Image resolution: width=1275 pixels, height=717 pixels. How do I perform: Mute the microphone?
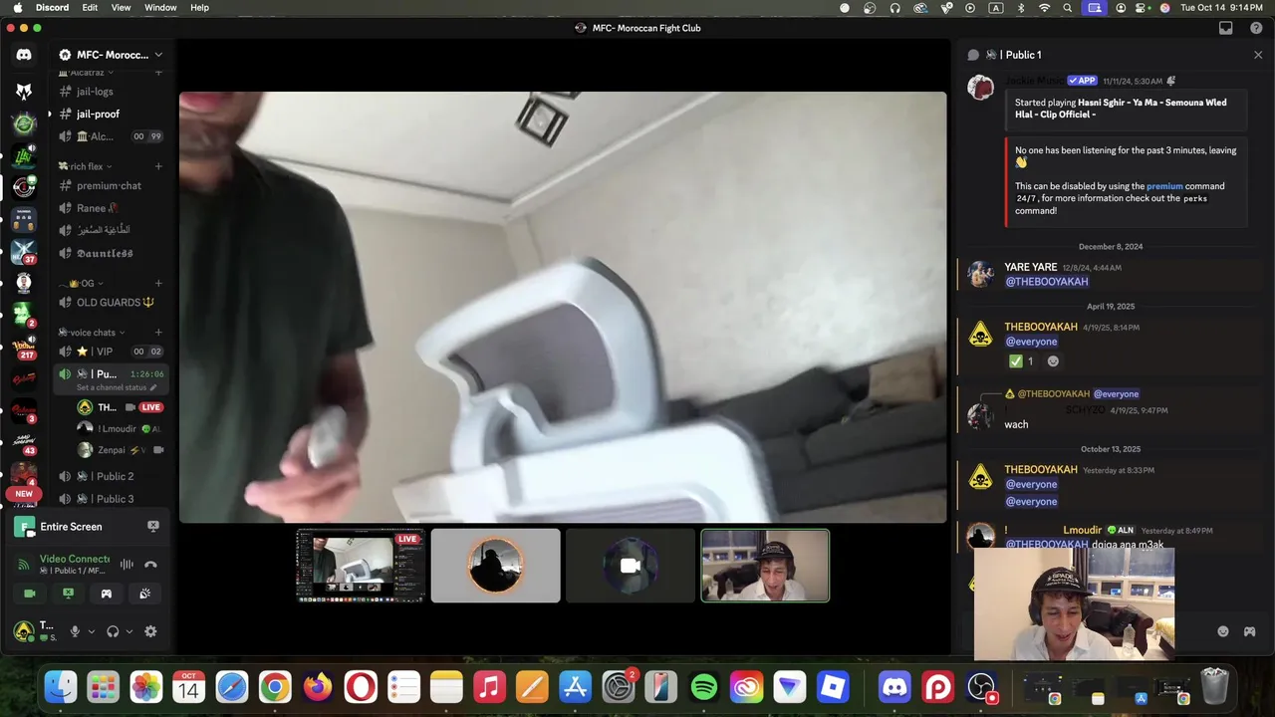(75, 631)
